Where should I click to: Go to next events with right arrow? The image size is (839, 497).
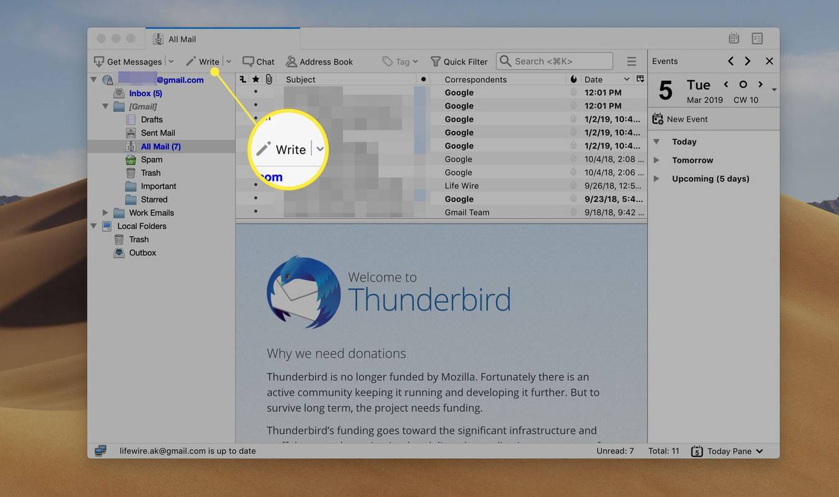pyautogui.click(x=748, y=61)
